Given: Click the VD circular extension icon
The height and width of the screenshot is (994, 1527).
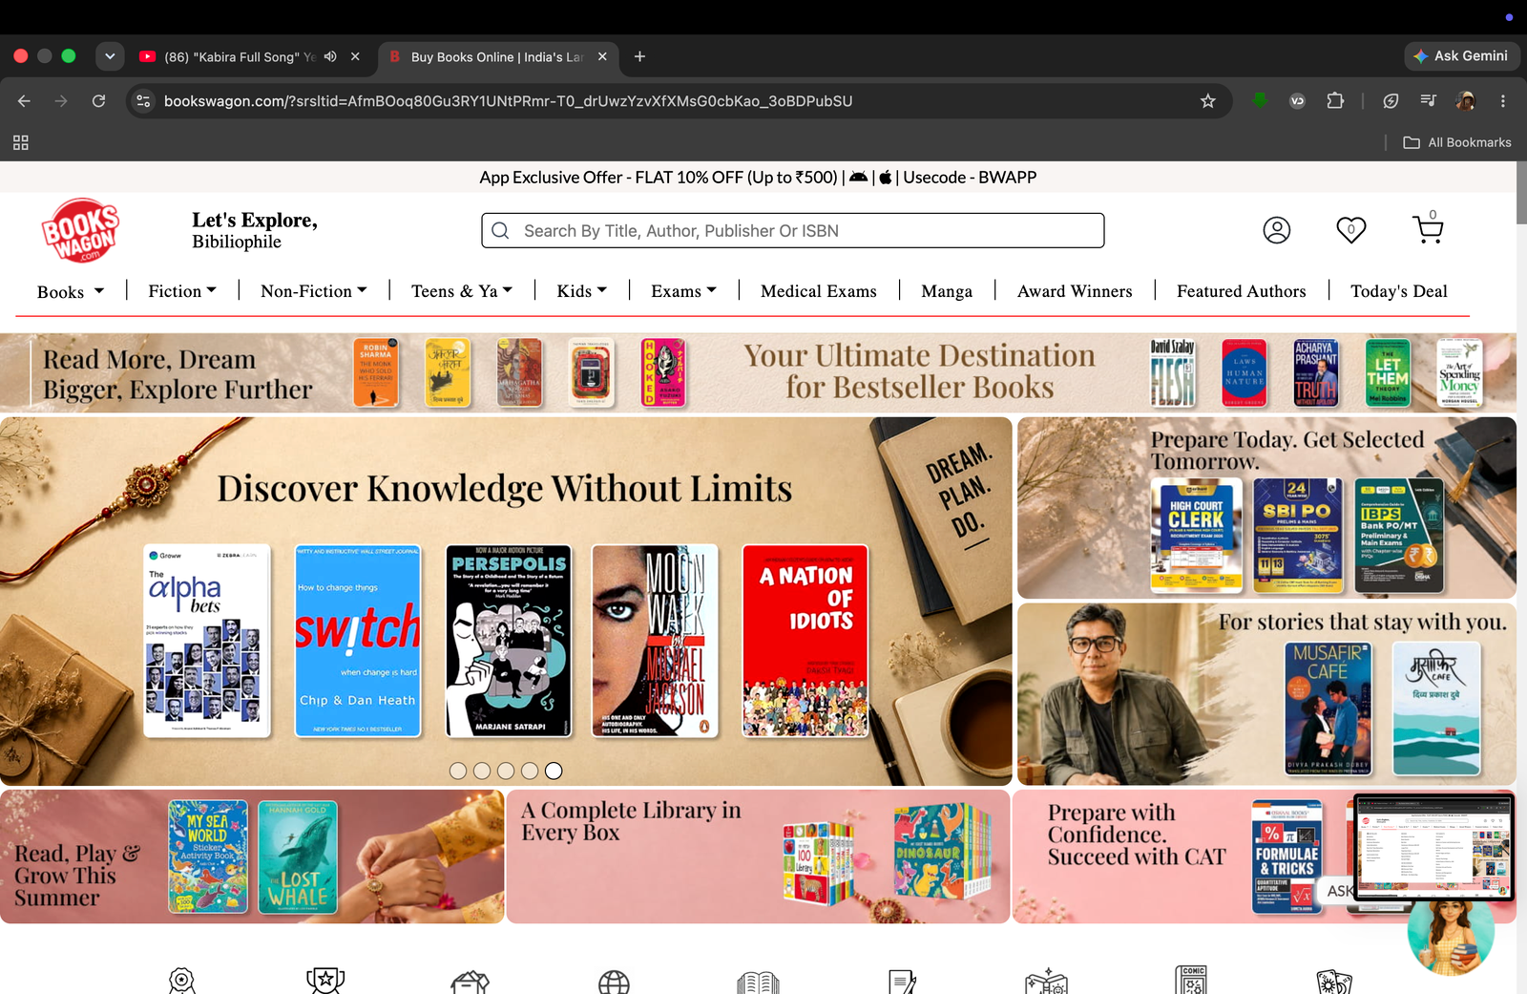Looking at the screenshot, I should (x=1297, y=100).
